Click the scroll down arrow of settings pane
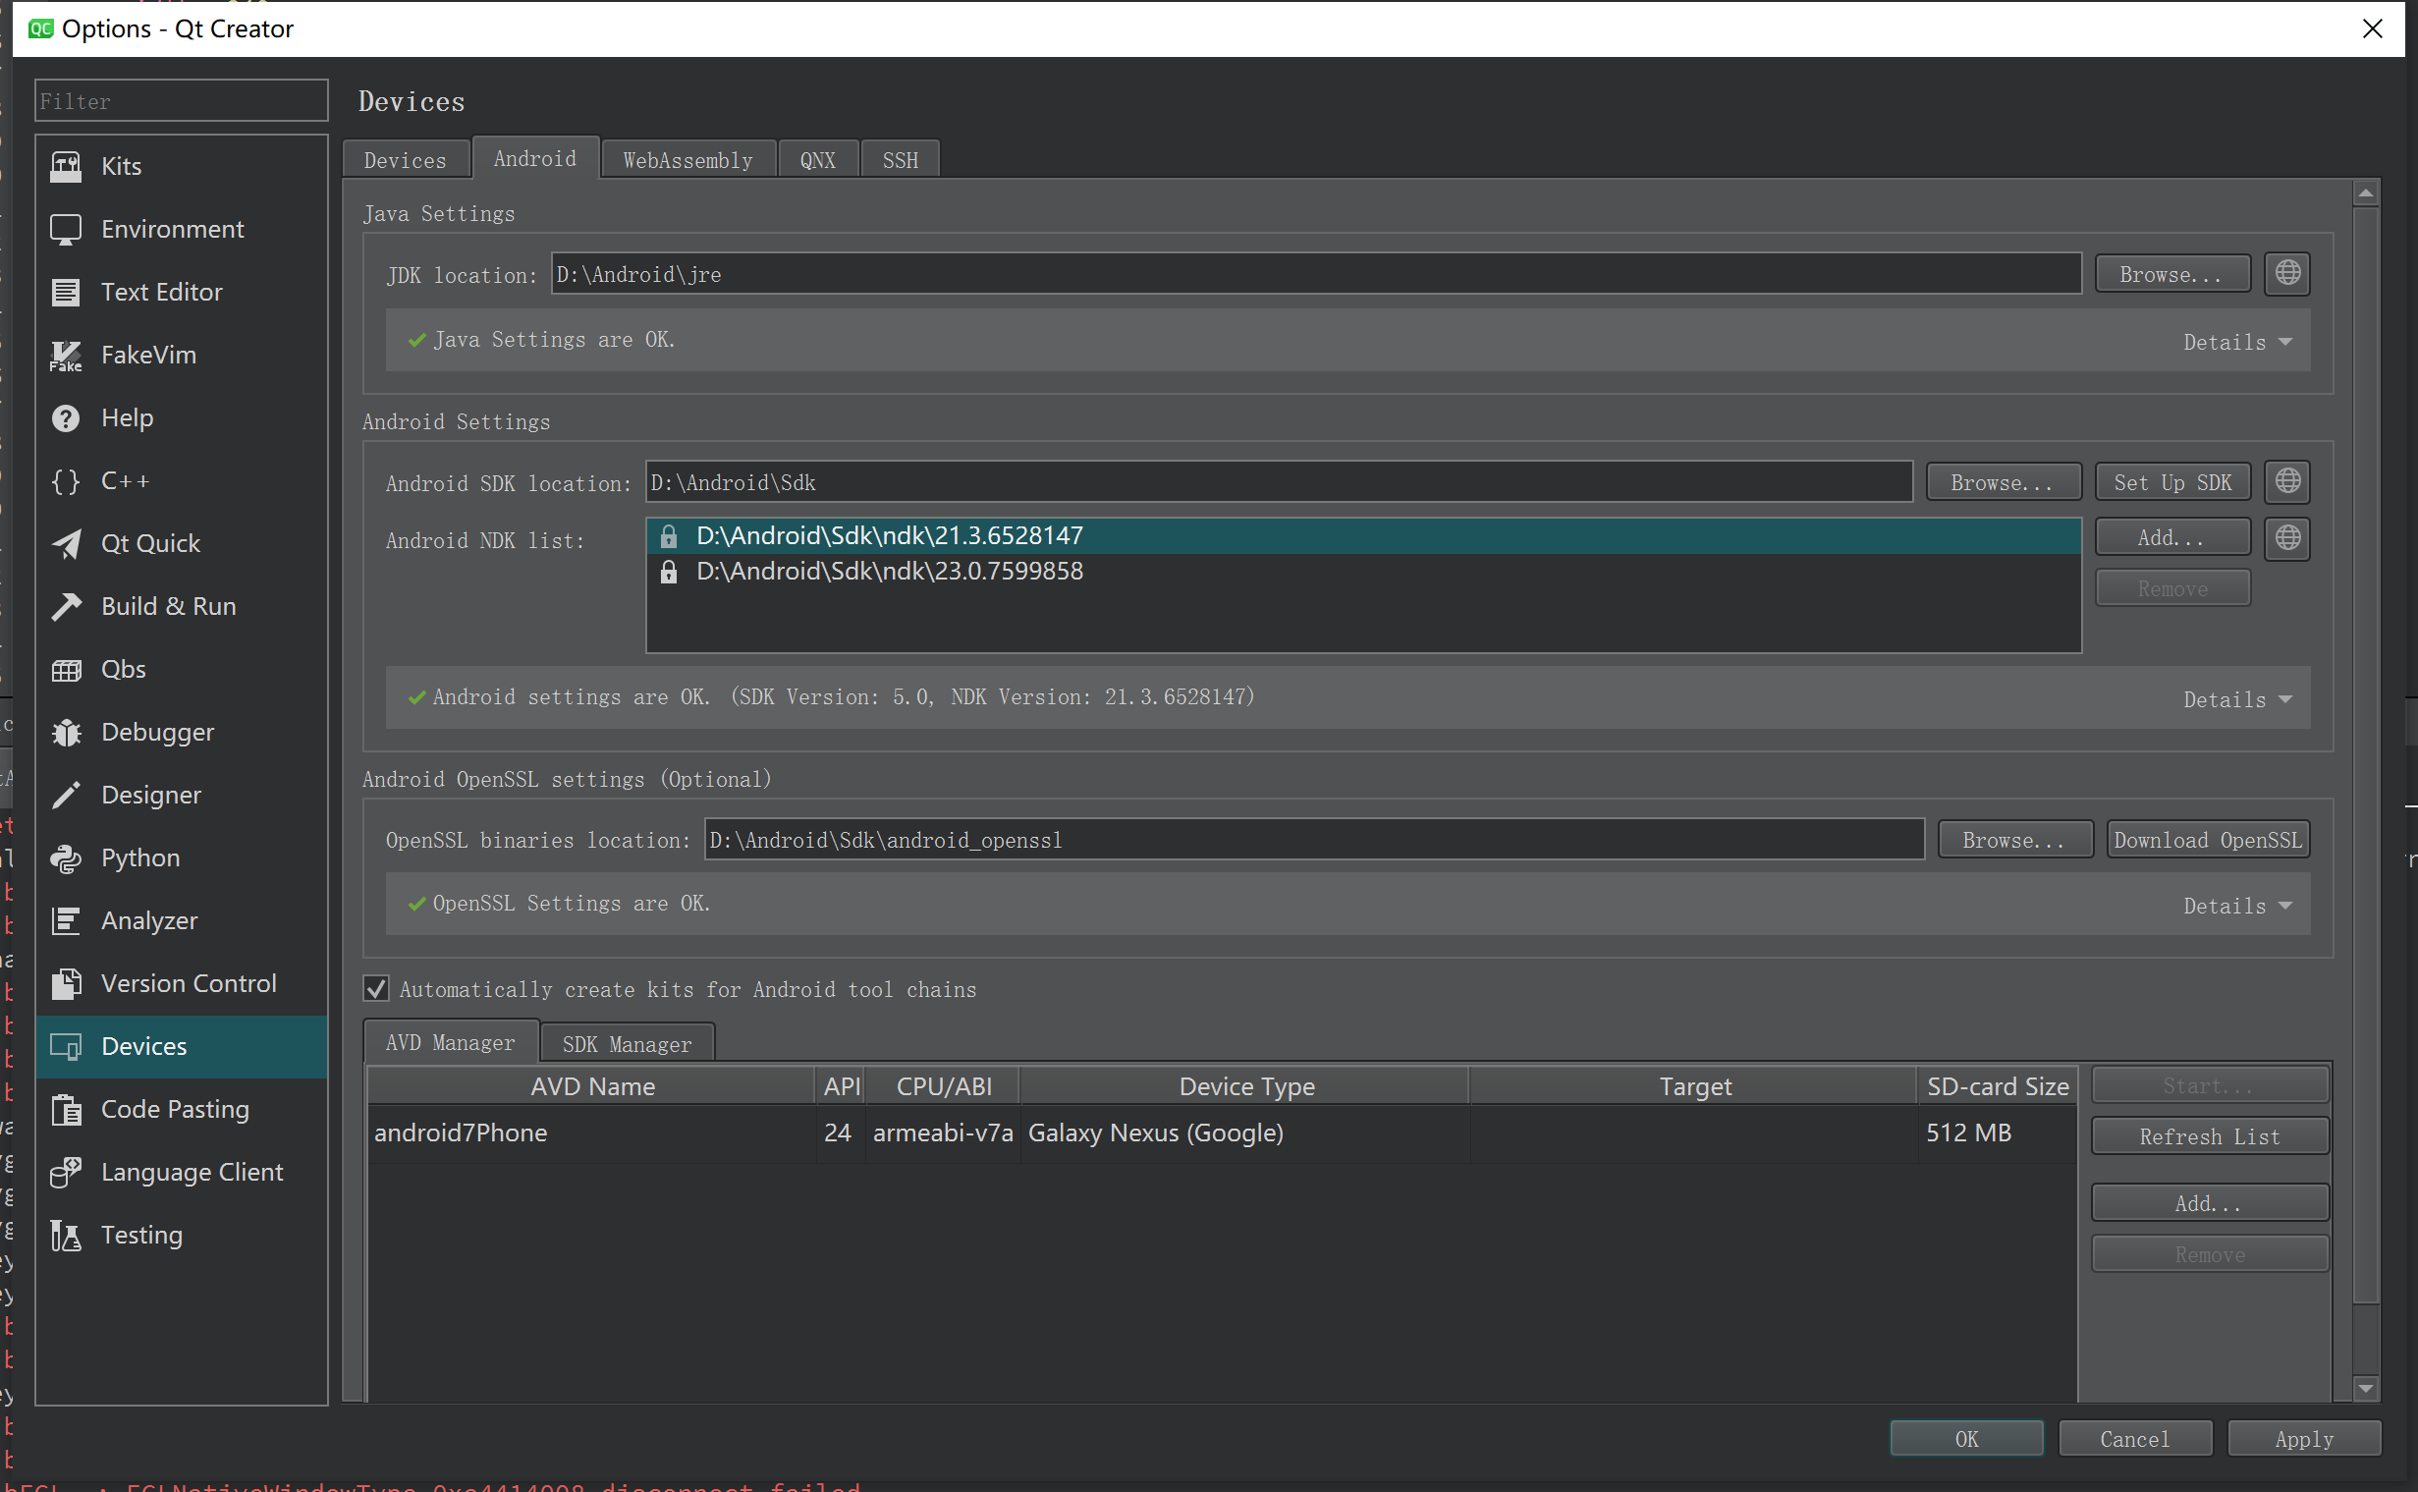 [2365, 1388]
